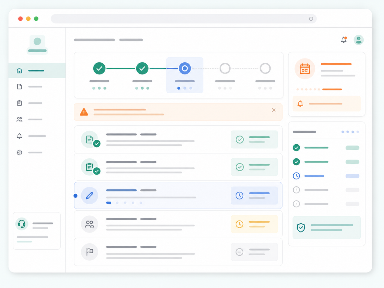This screenshot has height=288, width=384.
Task: Click the blue pencil edit icon
Action: tap(89, 196)
